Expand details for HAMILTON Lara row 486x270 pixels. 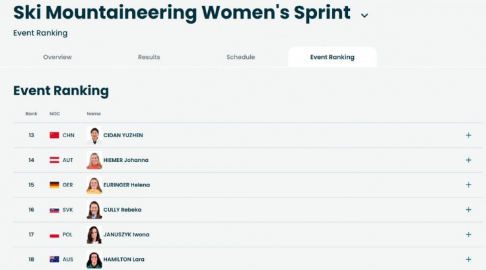tap(469, 259)
